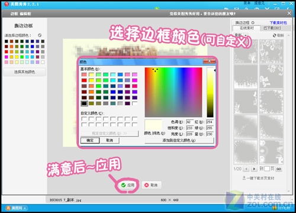The height and width of the screenshot is (213, 296).
Task: Click the 红 red value field
Action: point(210,122)
